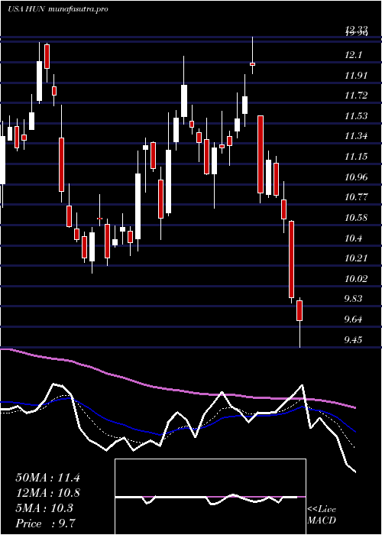Click the 10.21 price axis label
Screen dimensions: 382x535
pos(356,258)
